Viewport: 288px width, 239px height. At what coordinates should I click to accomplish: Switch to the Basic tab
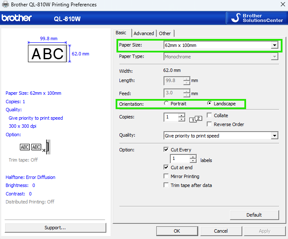point(121,33)
